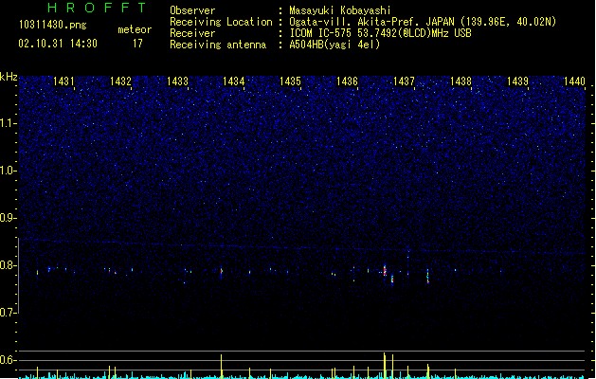
Task: Click the meteor count 17
Action: coord(137,44)
